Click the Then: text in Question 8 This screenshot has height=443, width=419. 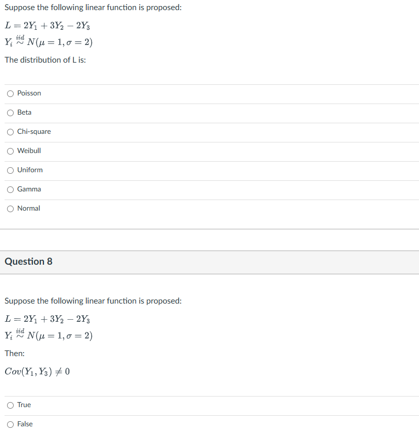pos(13,353)
